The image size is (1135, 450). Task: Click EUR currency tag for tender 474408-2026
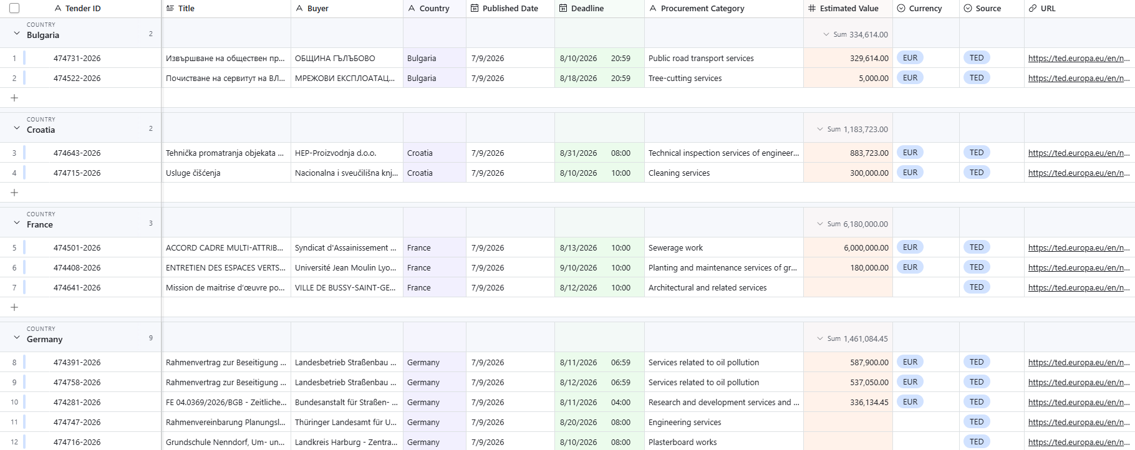[910, 267]
